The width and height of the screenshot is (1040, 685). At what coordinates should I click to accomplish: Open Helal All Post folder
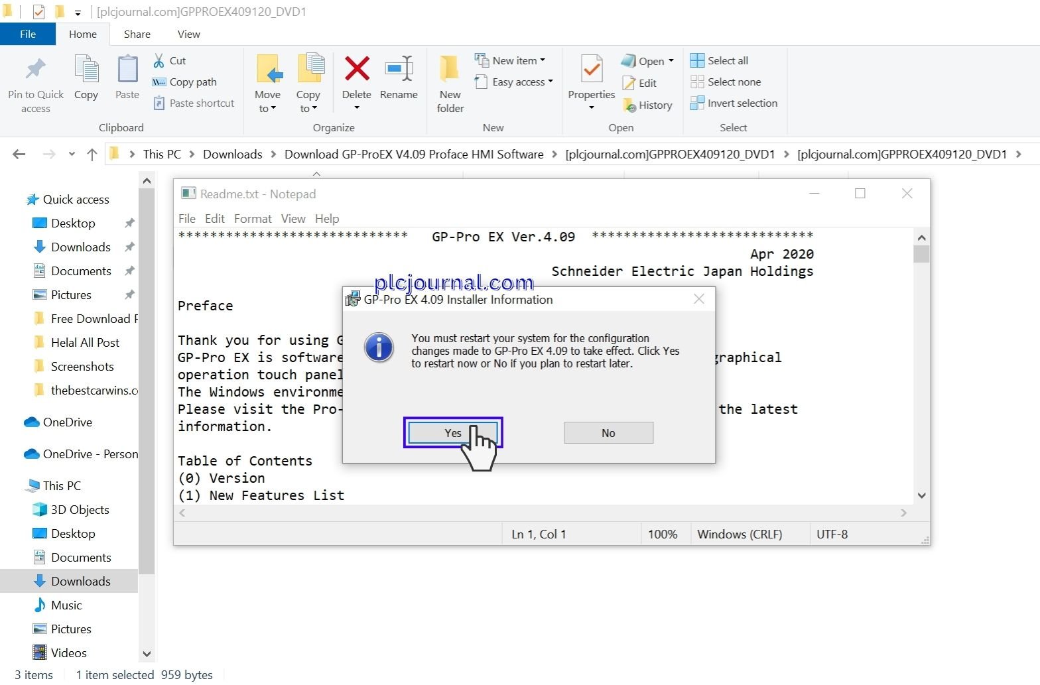coord(85,343)
